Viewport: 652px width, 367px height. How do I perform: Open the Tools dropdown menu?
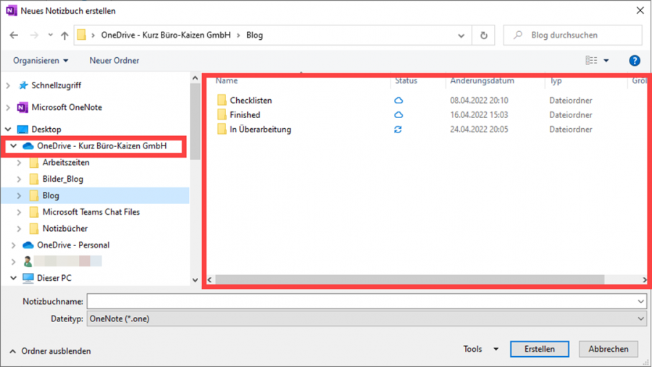481,349
